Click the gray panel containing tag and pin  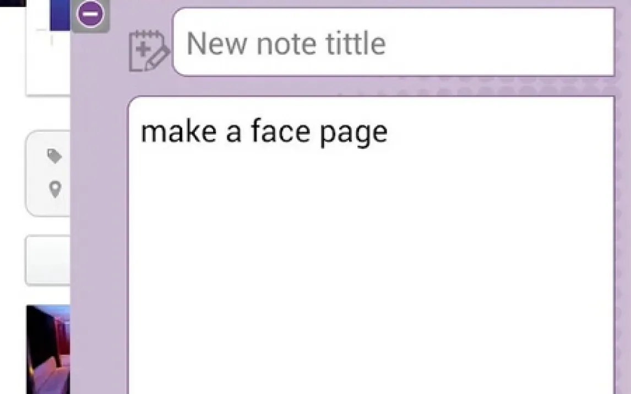coord(48,174)
